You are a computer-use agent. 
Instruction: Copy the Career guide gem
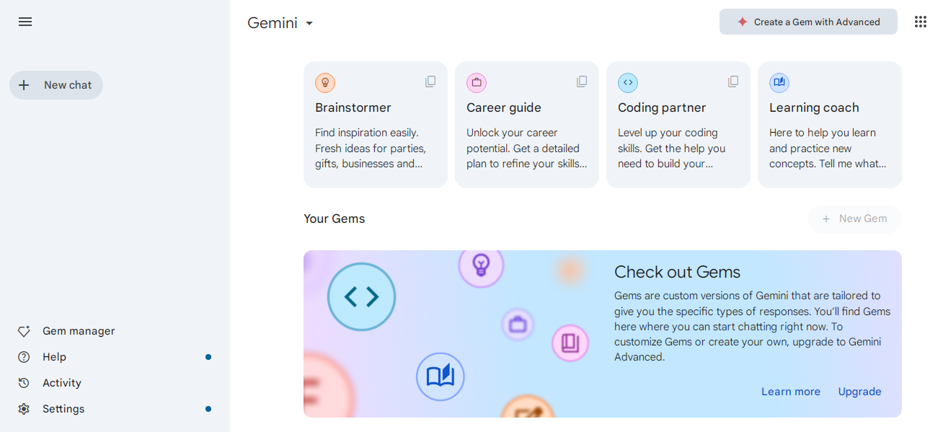tap(582, 81)
